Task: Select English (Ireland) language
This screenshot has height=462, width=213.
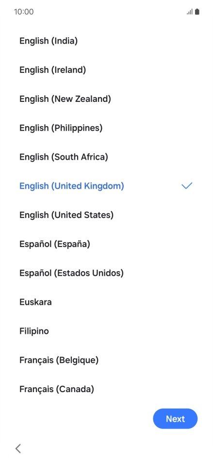Action: [x=106, y=70]
